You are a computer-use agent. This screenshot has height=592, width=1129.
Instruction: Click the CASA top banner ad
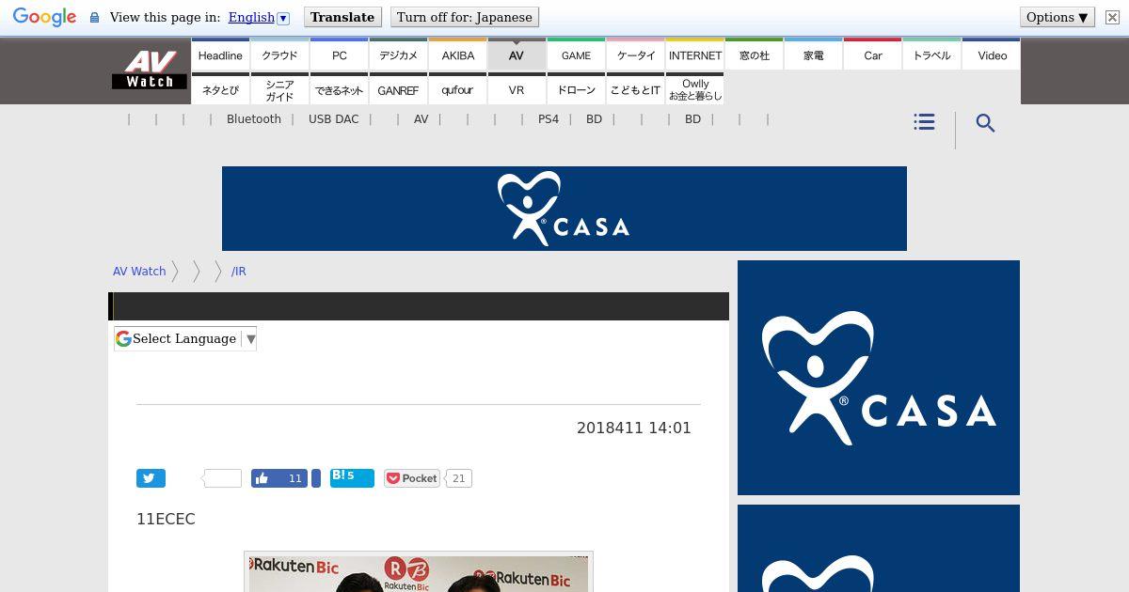pos(564,209)
